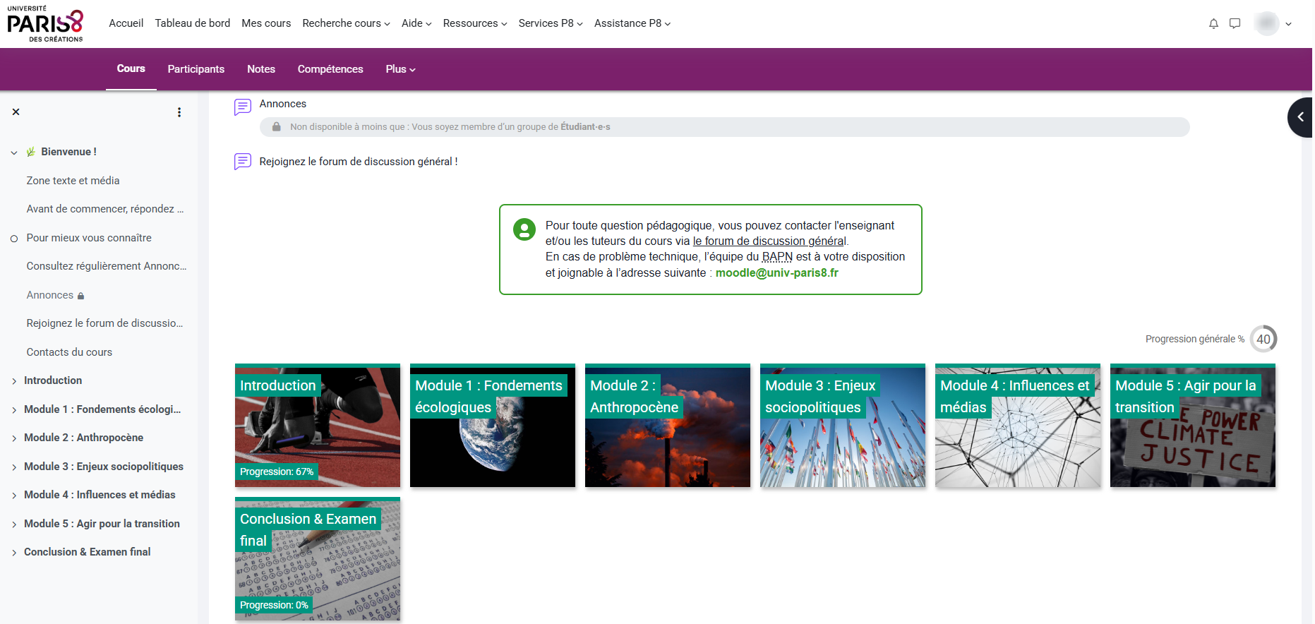Click lock icon next to Annonces in sidebar

(80, 296)
